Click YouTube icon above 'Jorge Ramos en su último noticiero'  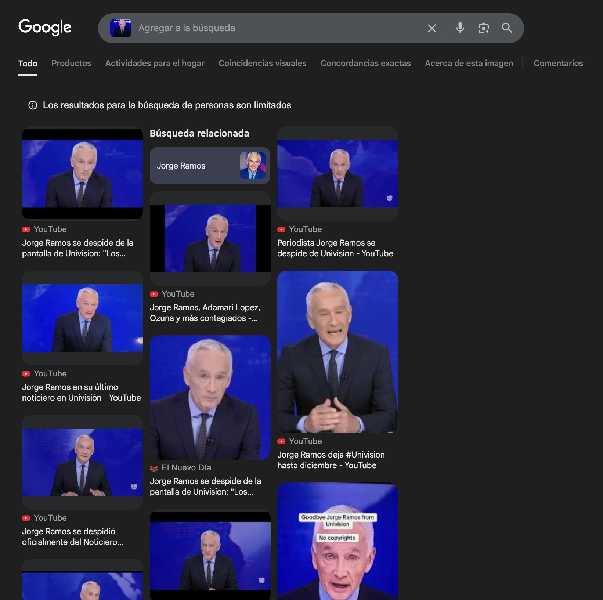click(26, 374)
